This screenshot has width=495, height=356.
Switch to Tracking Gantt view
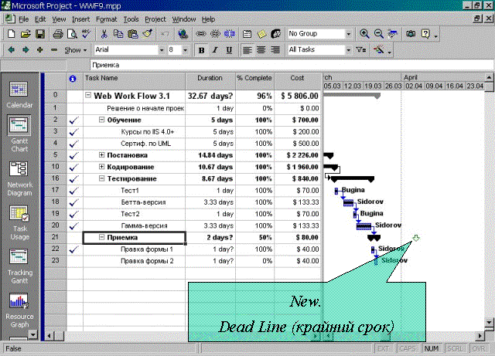pyautogui.click(x=19, y=266)
